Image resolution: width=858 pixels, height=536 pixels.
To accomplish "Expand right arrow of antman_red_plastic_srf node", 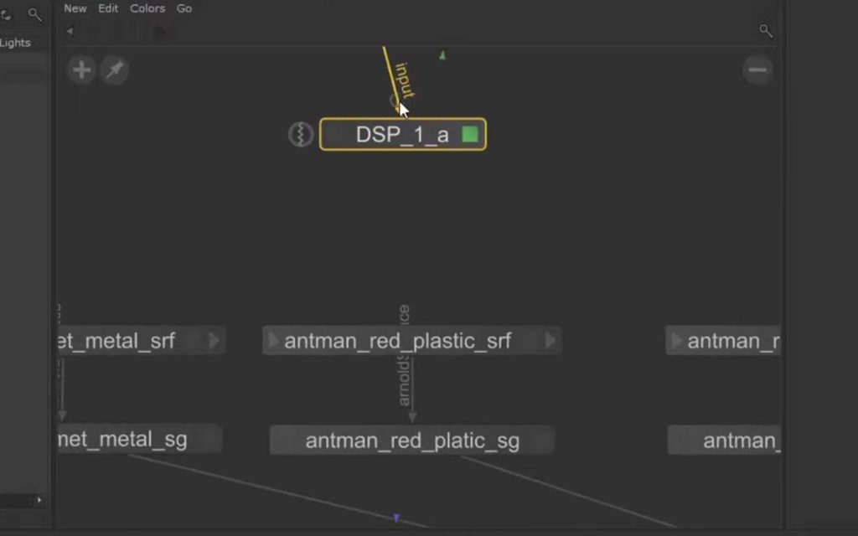I will tap(550, 341).
